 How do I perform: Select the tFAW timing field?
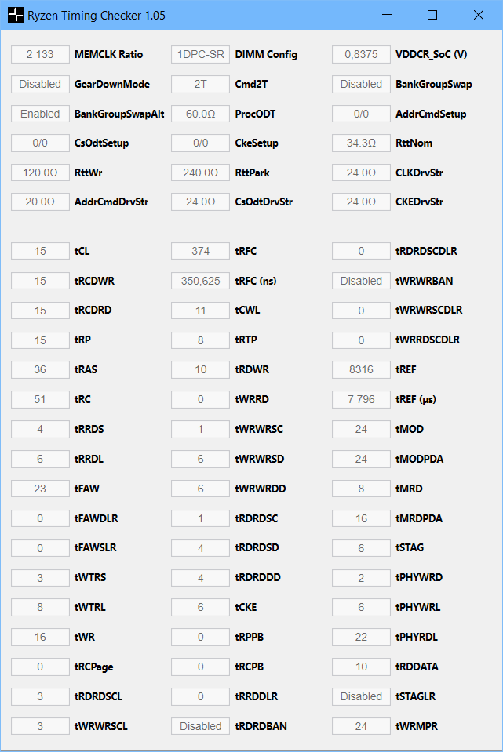click(x=40, y=489)
